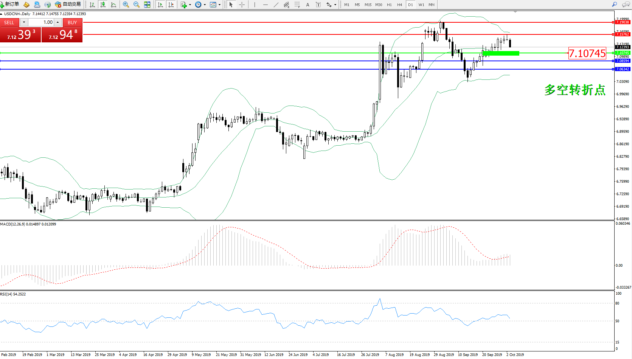Click the green rectangle on the chart
The height and width of the screenshot is (359, 632).
point(500,53)
